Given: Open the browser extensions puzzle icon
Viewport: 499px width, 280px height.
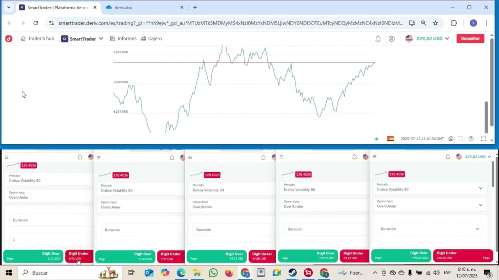Looking at the screenshot, I should (454, 23).
